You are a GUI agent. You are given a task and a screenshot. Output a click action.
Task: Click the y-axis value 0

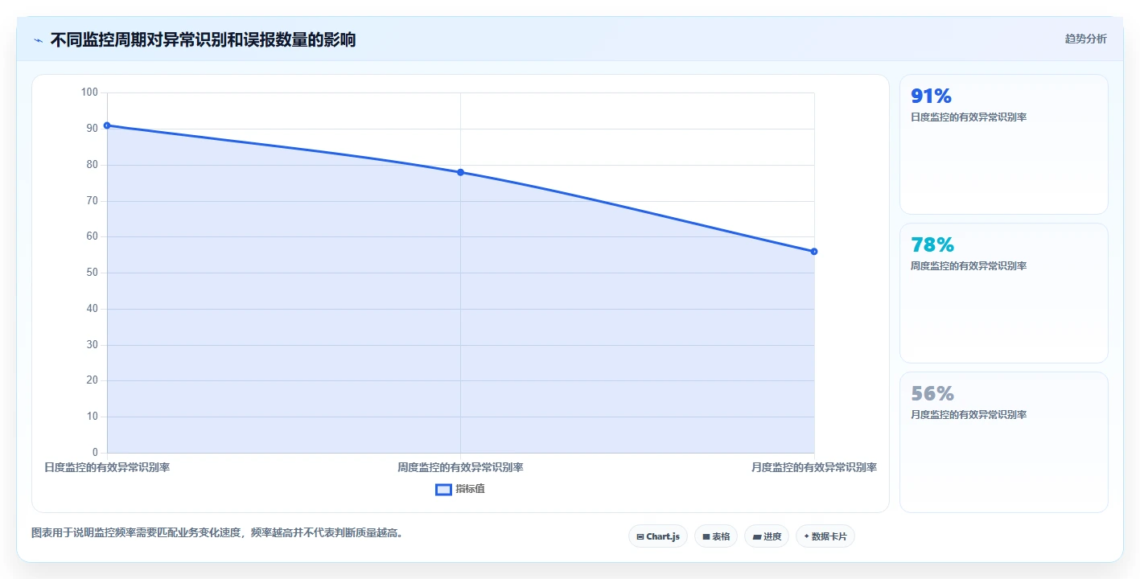click(x=95, y=453)
